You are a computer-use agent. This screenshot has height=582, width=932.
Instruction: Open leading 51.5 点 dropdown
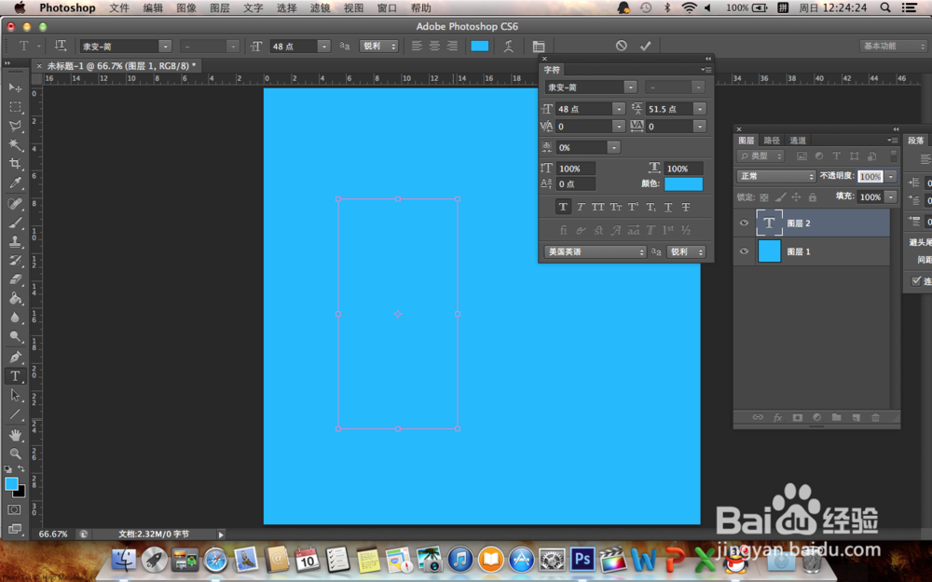700,109
